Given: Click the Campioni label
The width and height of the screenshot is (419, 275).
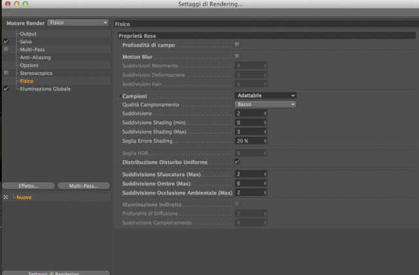Looking at the screenshot, I should pyautogui.click(x=135, y=96).
